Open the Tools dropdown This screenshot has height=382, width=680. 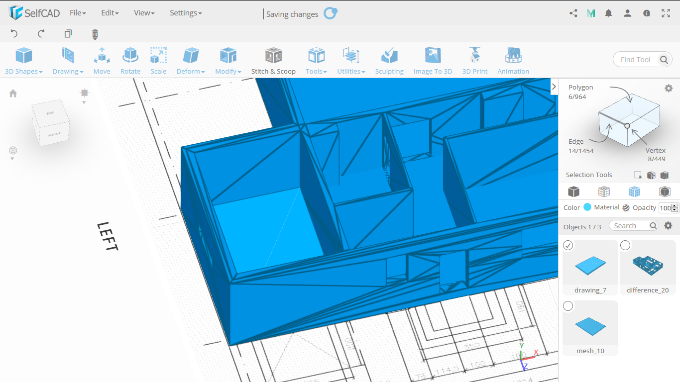point(316,61)
